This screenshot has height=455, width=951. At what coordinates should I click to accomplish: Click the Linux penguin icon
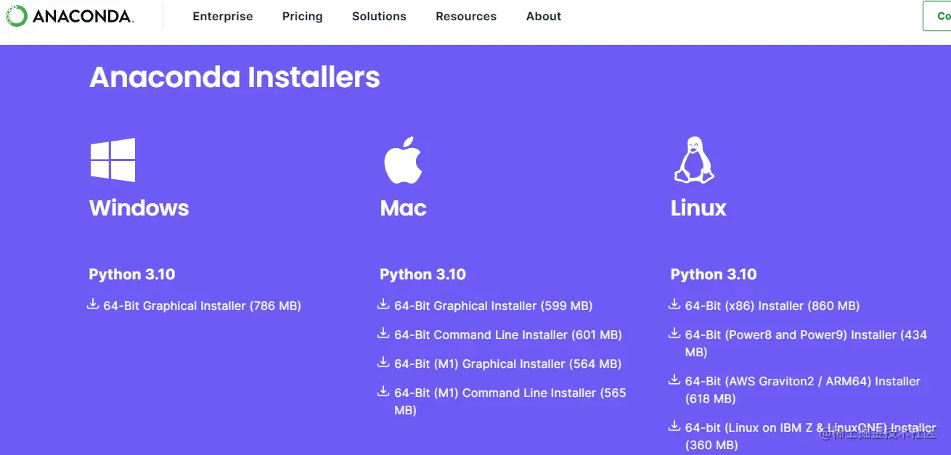pyautogui.click(x=694, y=160)
